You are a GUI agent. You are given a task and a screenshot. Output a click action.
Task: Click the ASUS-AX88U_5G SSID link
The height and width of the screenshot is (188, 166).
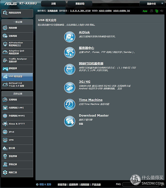point(121,11)
